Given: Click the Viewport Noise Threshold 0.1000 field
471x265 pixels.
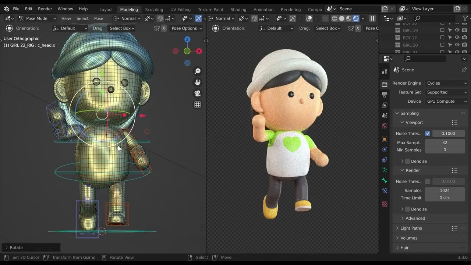Looking at the screenshot, I should pos(448,133).
